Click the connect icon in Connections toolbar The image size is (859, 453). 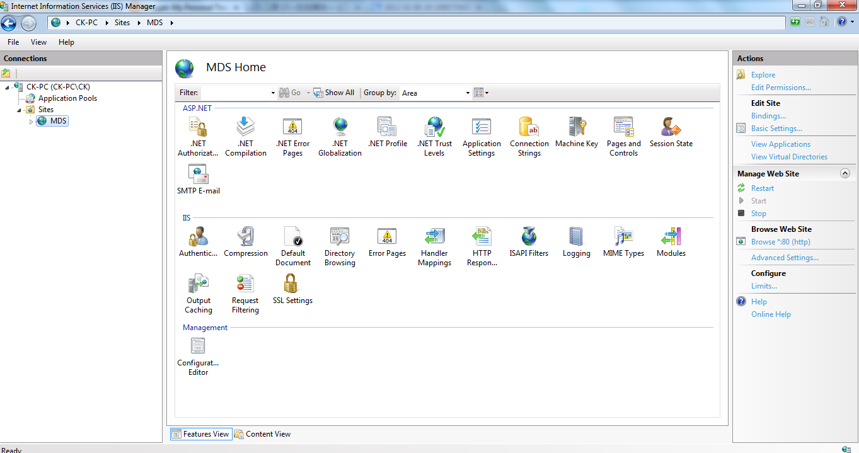coord(6,73)
